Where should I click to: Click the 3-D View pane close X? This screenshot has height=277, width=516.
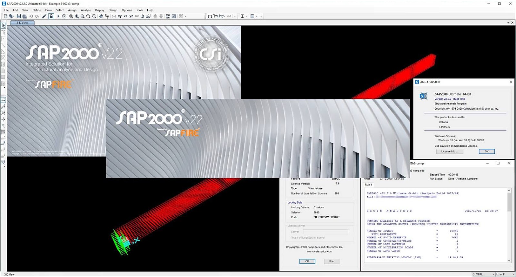click(x=512, y=23)
